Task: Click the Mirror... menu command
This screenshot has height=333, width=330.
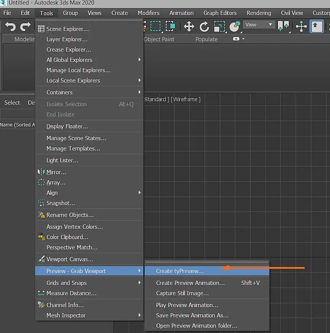Action: pos(56,172)
